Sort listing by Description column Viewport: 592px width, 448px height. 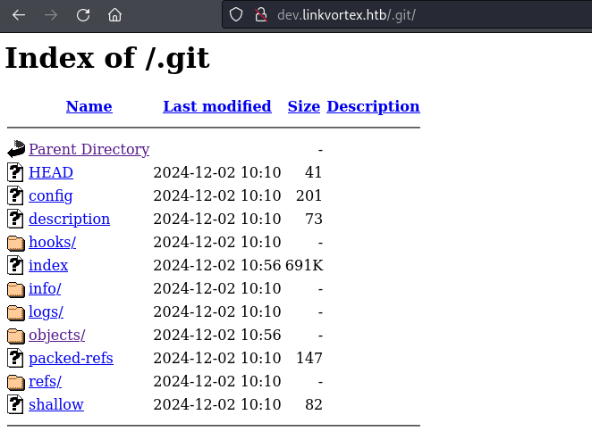click(373, 106)
